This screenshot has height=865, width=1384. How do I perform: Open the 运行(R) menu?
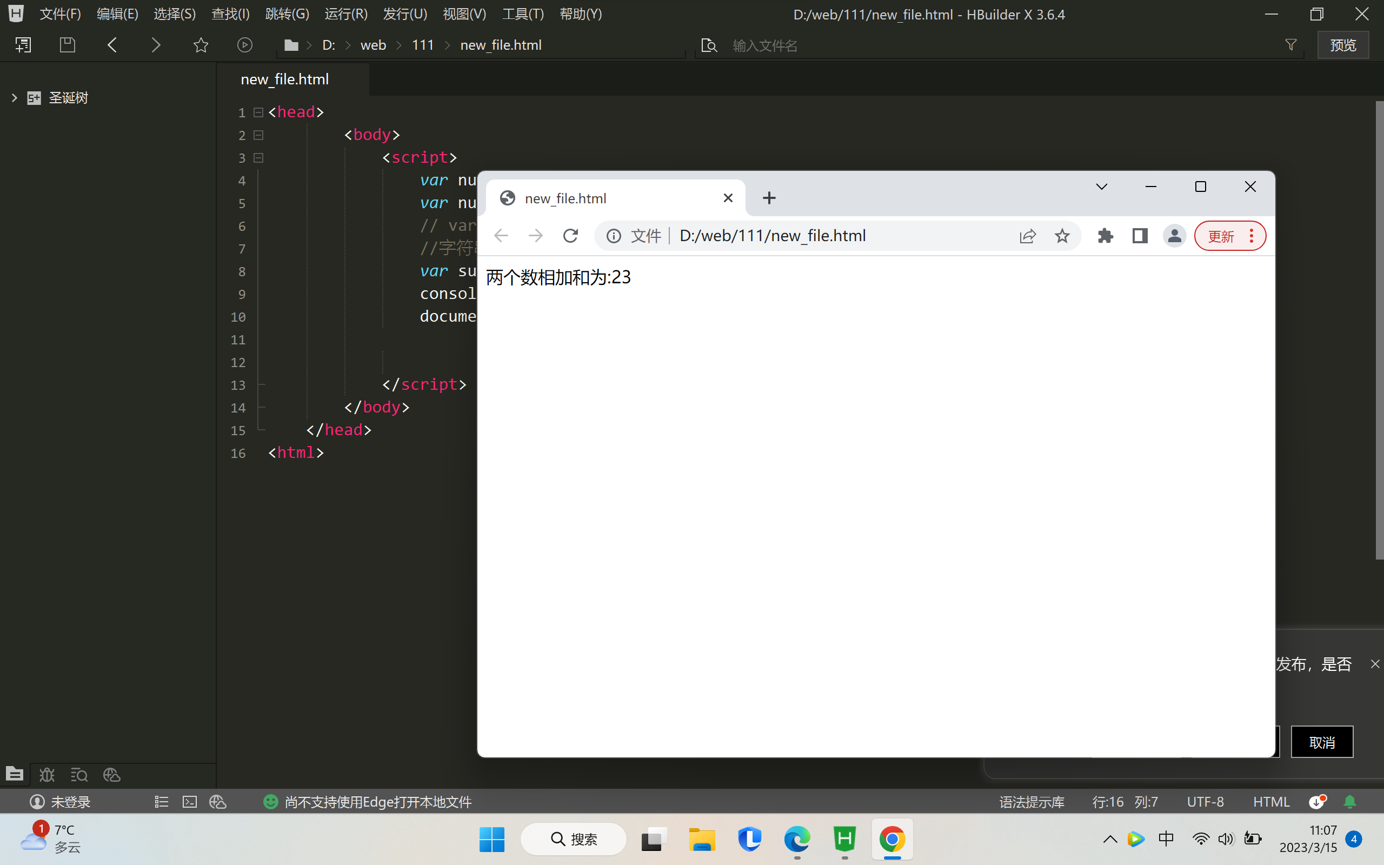[345, 14]
